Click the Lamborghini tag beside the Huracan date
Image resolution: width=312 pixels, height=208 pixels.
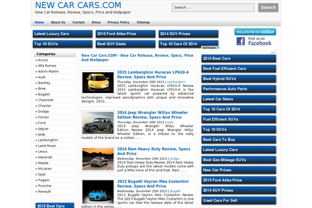tap(176, 82)
